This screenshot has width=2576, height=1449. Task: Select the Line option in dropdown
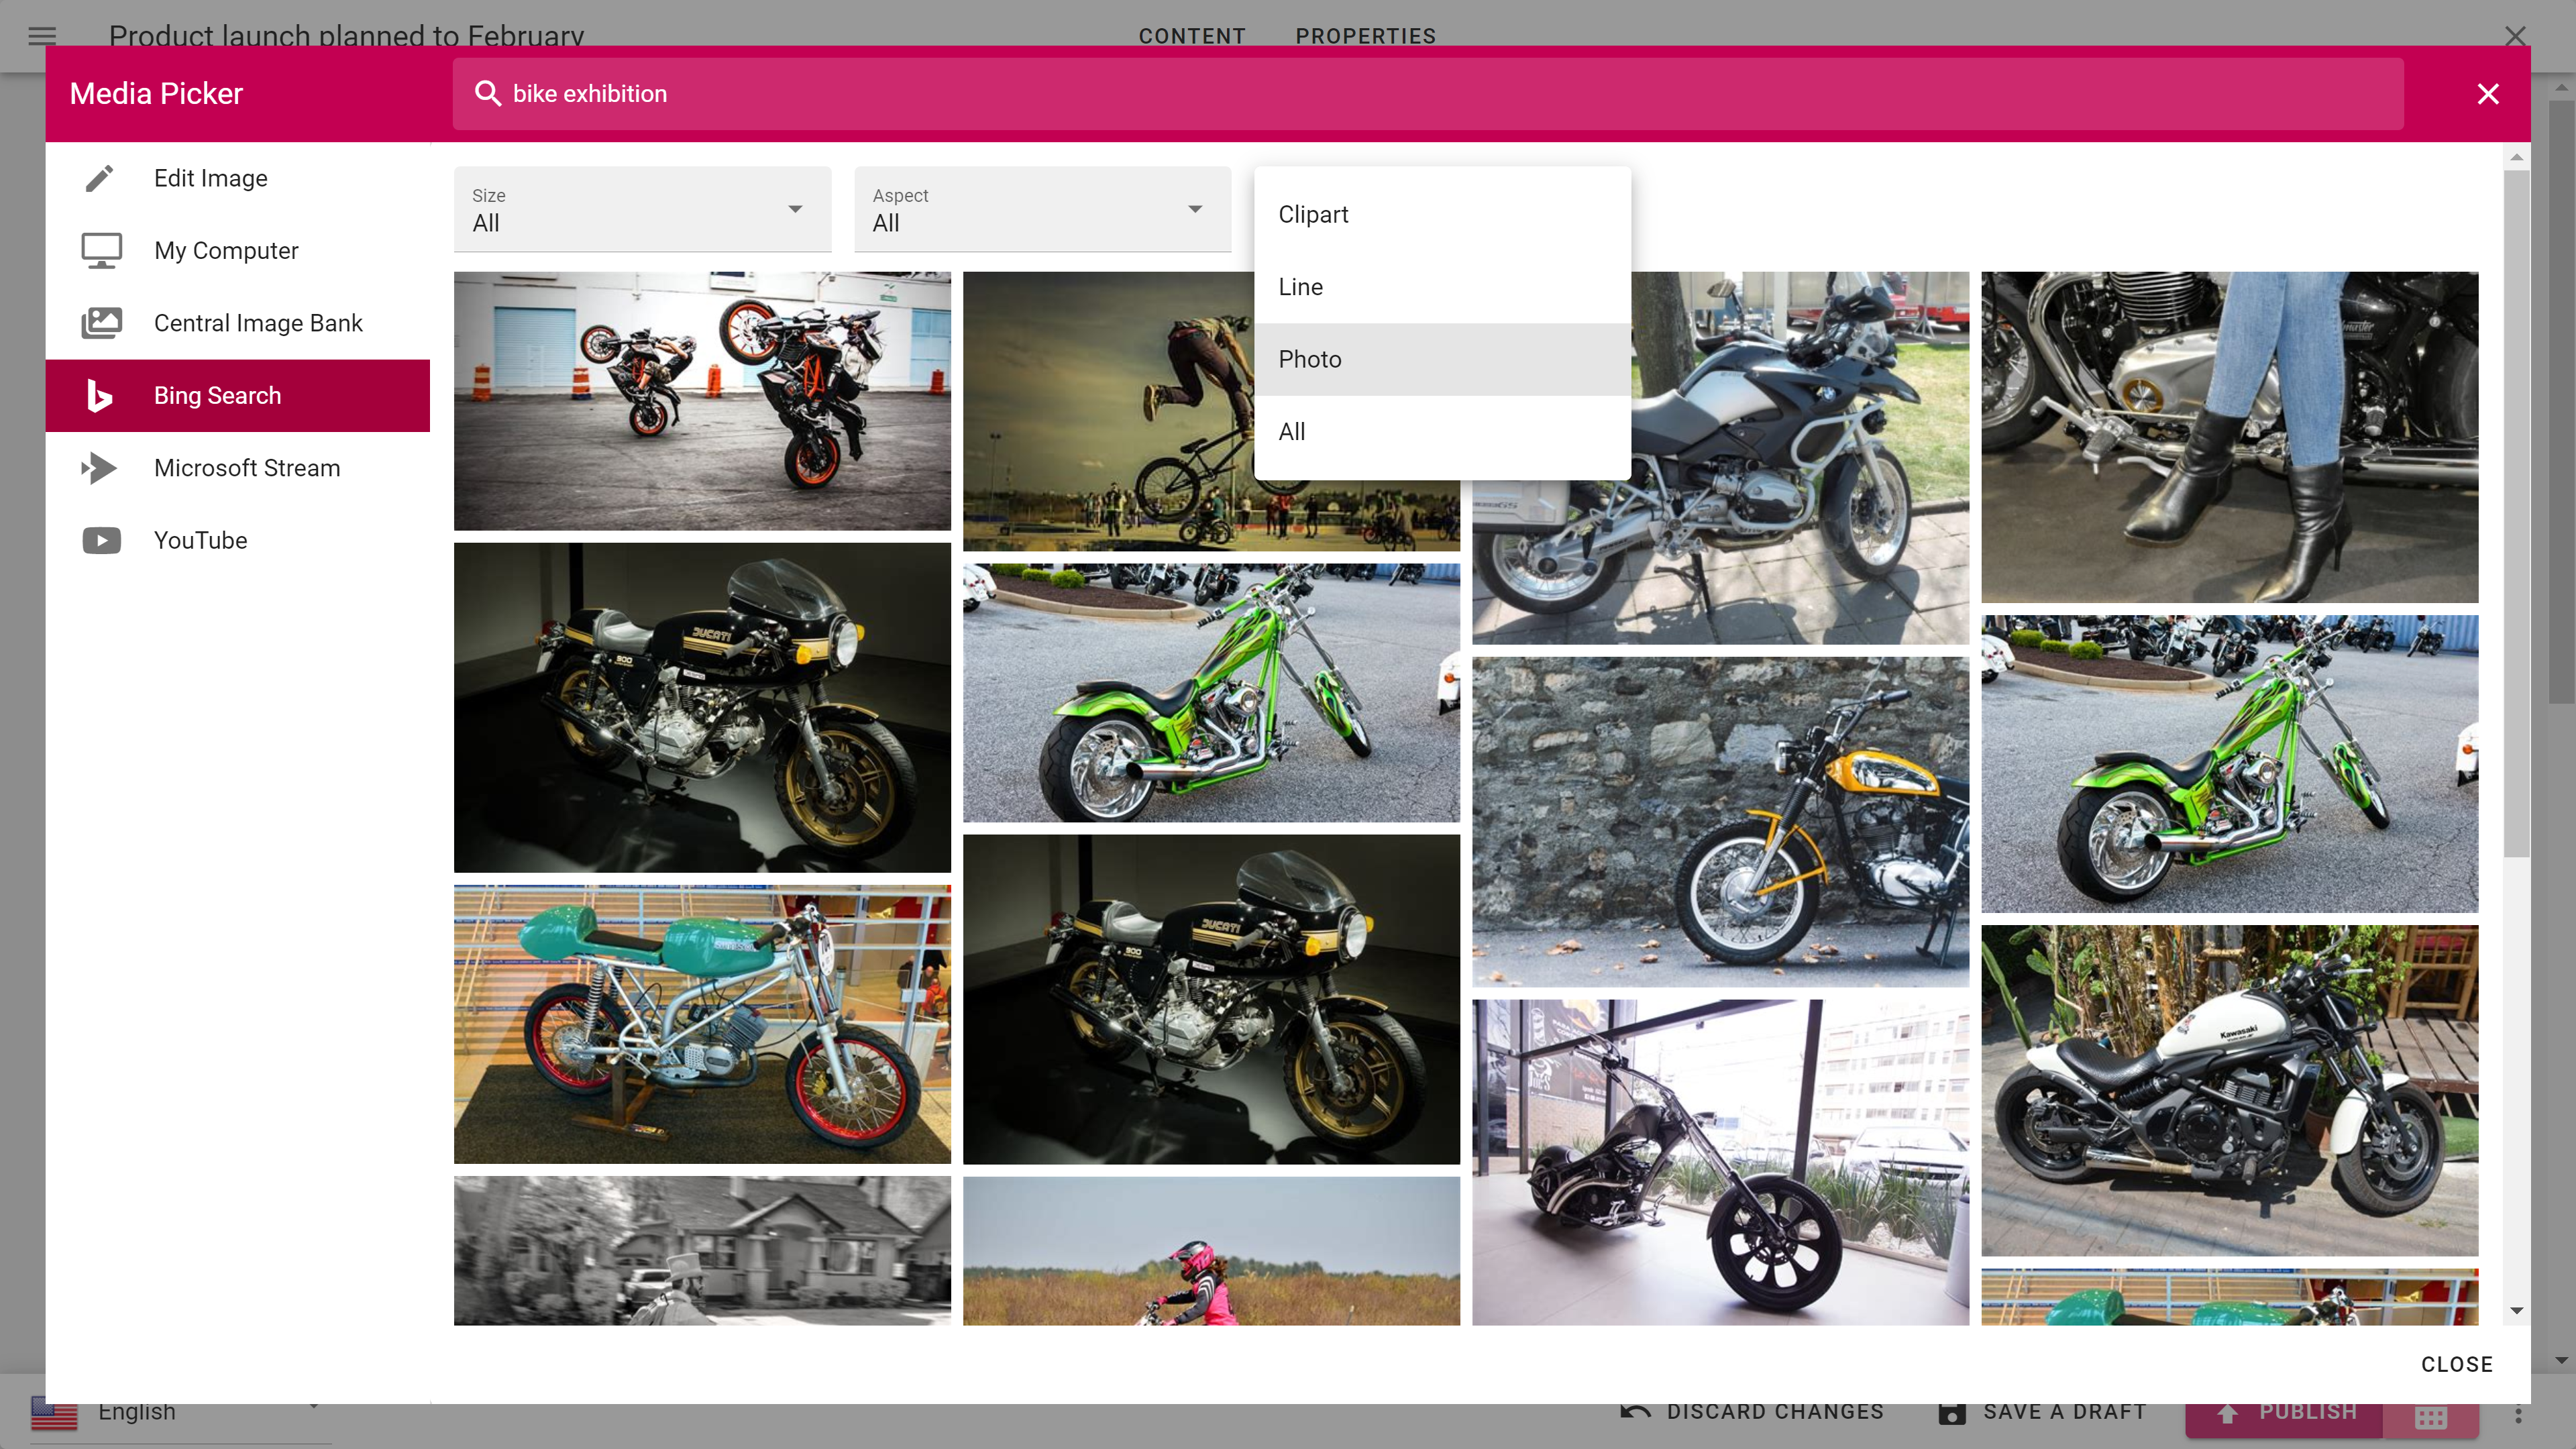tap(1300, 287)
